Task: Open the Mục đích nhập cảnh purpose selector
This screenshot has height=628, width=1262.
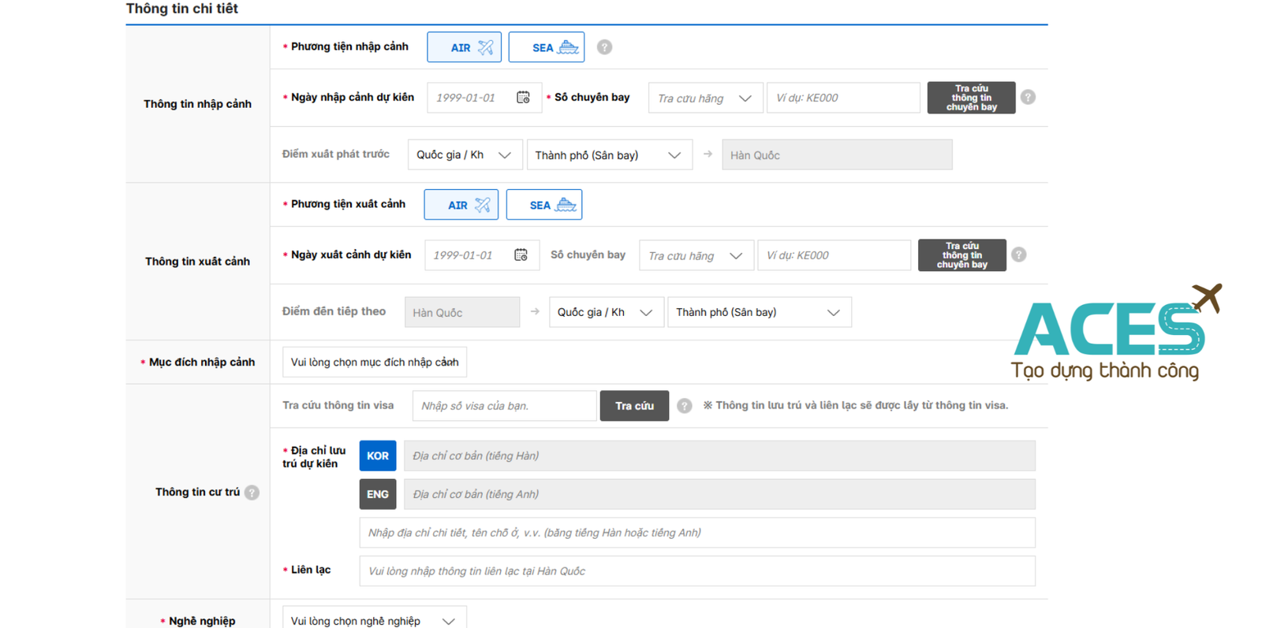Action: pyautogui.click(x=375, y=362)
